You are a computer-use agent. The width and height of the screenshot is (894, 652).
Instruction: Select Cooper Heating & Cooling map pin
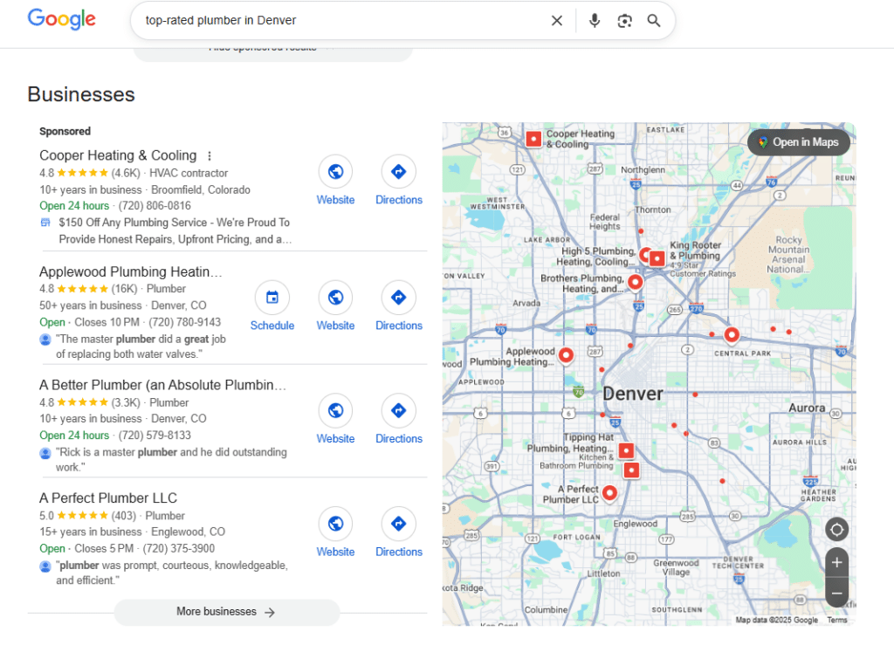[533, 139]
